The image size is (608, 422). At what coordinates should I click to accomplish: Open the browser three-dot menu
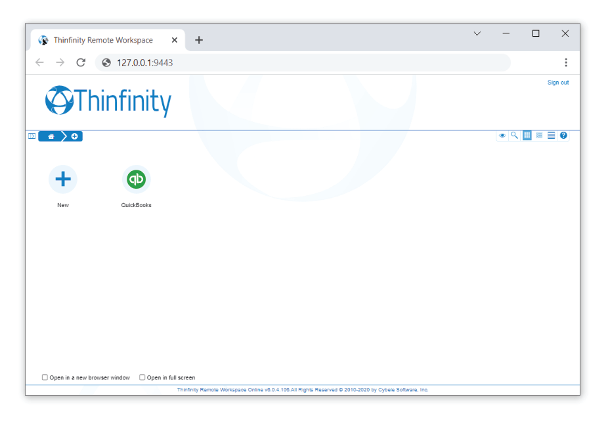click(566, 63)
